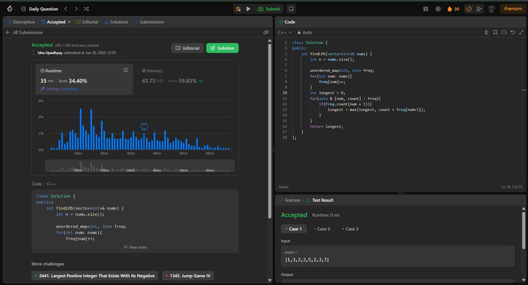This screenshot has height=285, width=528.
Task: Click the 'Ln 10, Col 25' status text
Action: [511, 187]
